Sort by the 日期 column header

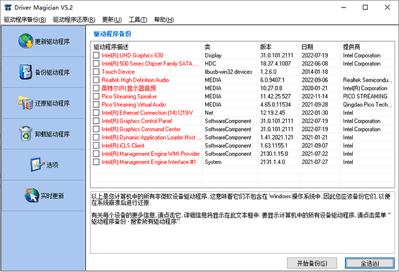coord(319,47)
